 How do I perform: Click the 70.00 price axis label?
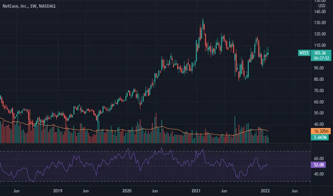(x=319, y=91)
